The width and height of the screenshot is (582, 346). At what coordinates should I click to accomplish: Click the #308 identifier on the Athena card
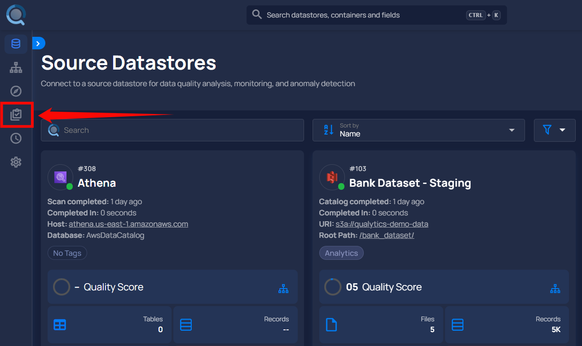[x=87, y=169]
